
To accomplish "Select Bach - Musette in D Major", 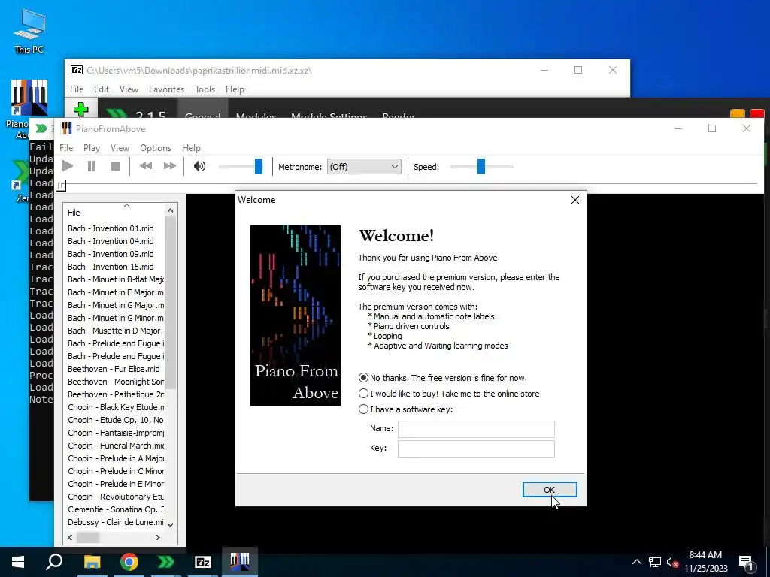I will [115, 331].
